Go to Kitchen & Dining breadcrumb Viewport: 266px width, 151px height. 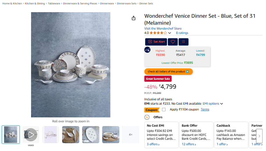(x=35, y=3)
